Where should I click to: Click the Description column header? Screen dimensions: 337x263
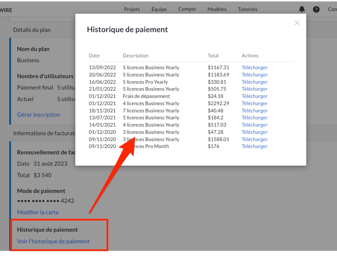(135, 56)
